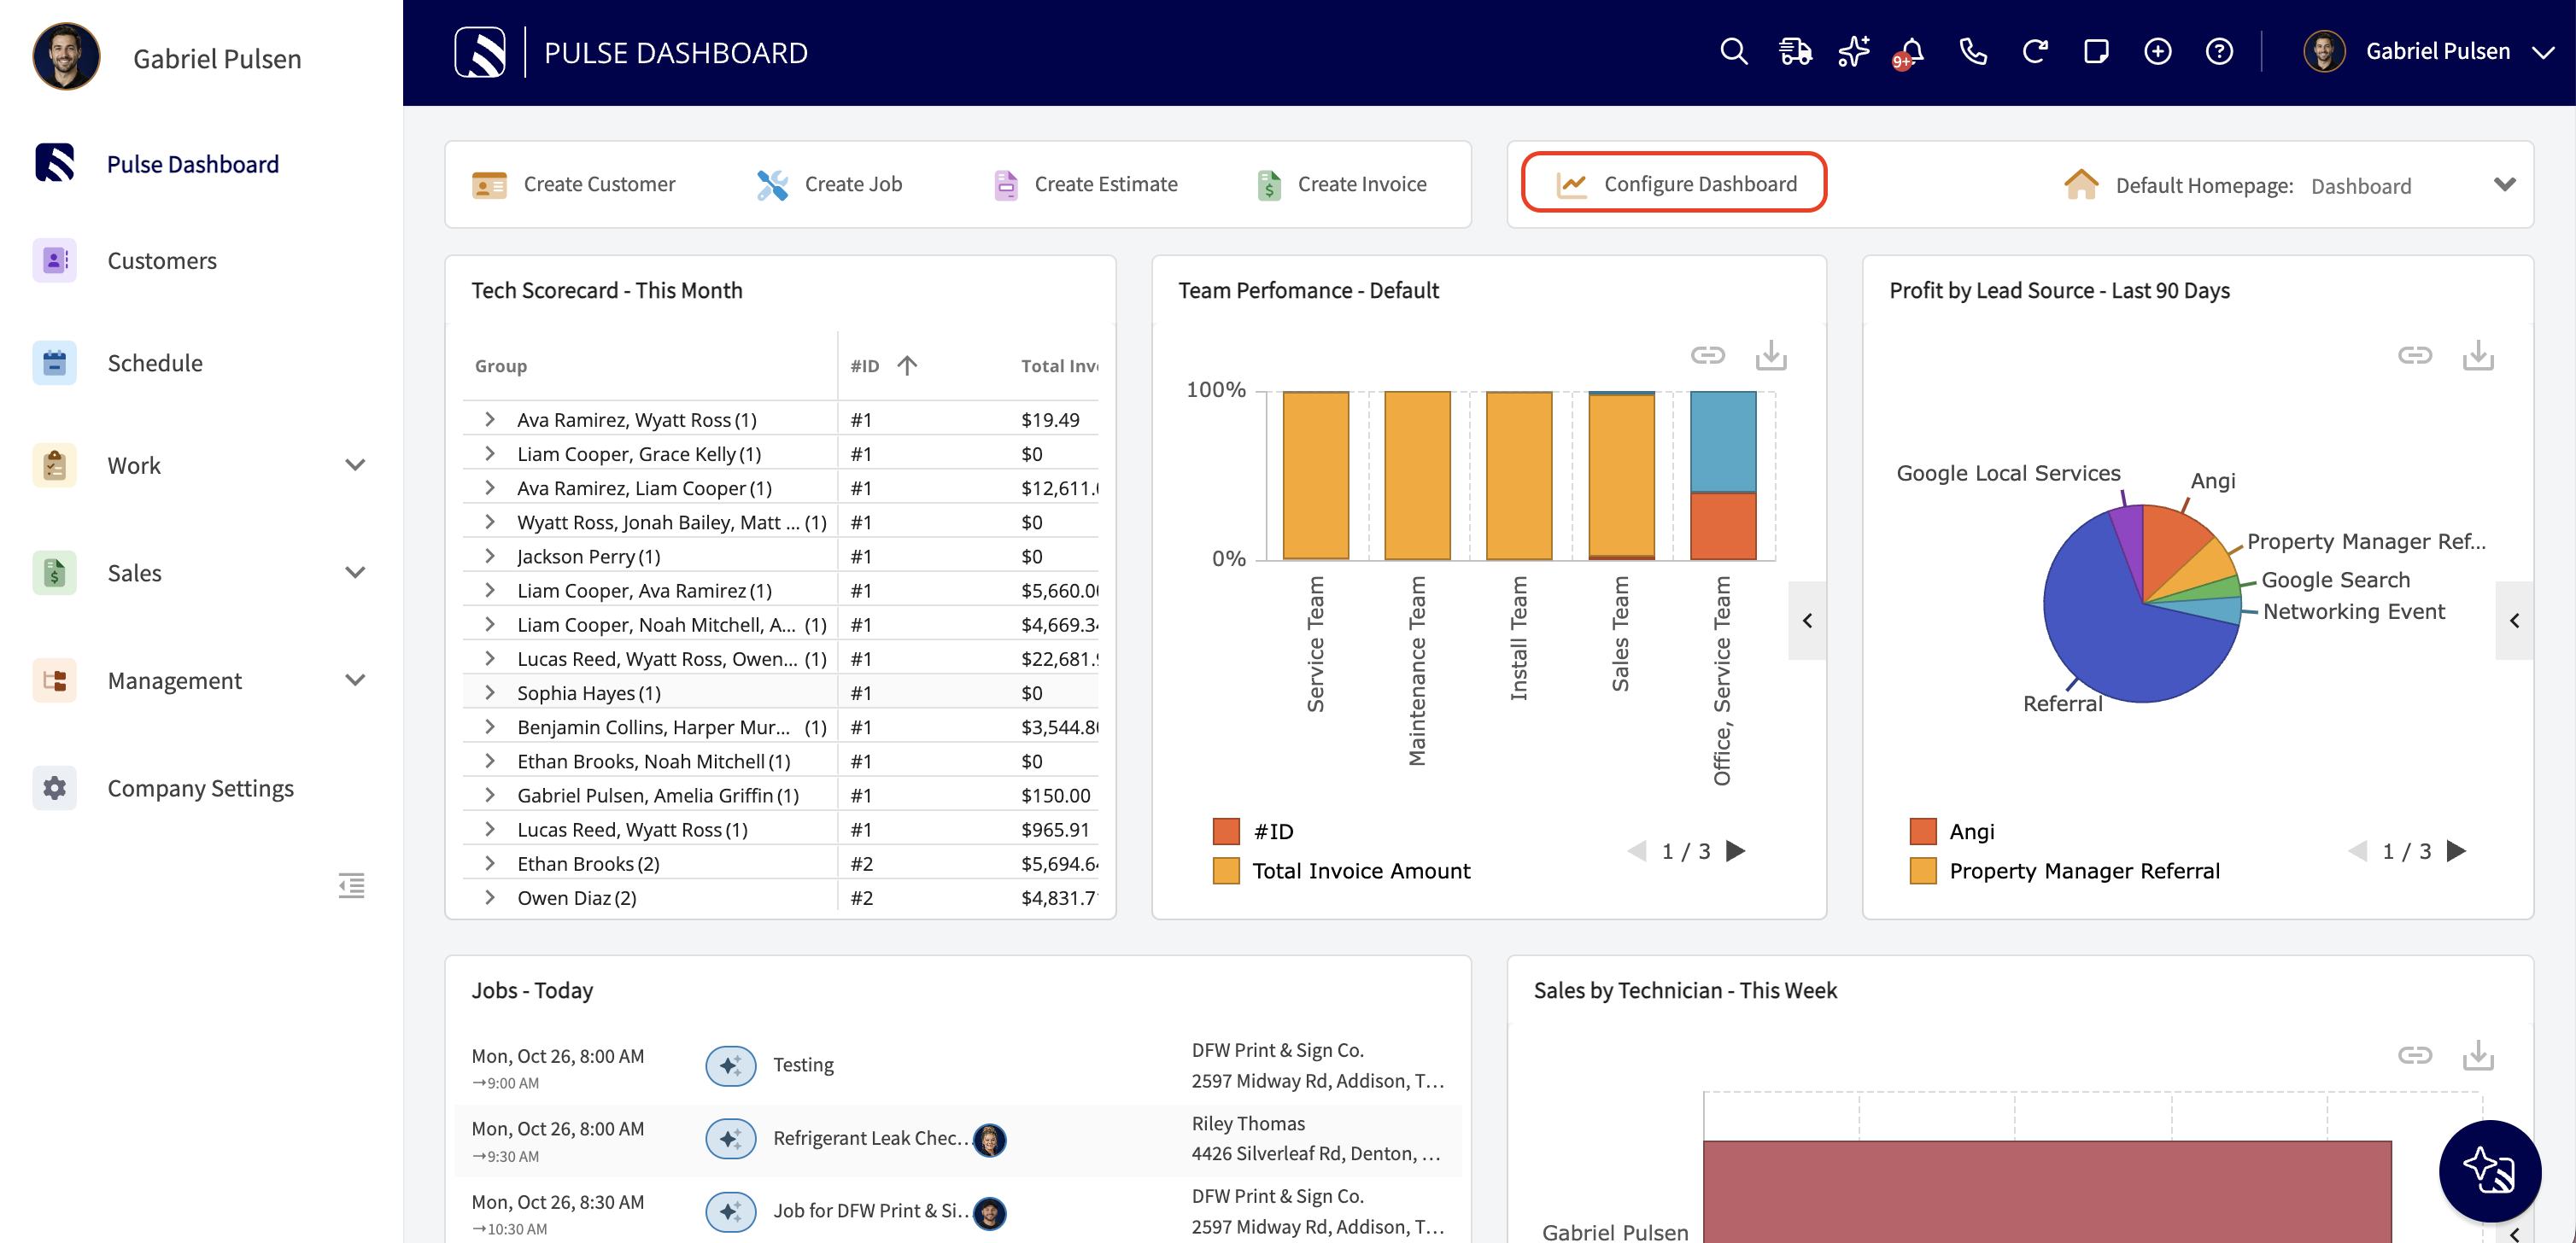Collapse Team Performance side panel arrow
The width and height of the screenshot is (2576, 1243).
coord(1807,621)
